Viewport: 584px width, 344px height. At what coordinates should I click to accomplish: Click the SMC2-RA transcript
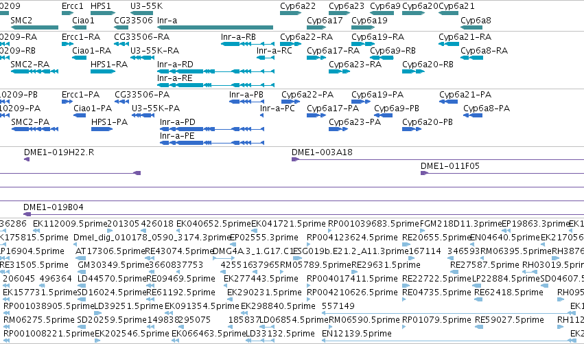point(34,71)
